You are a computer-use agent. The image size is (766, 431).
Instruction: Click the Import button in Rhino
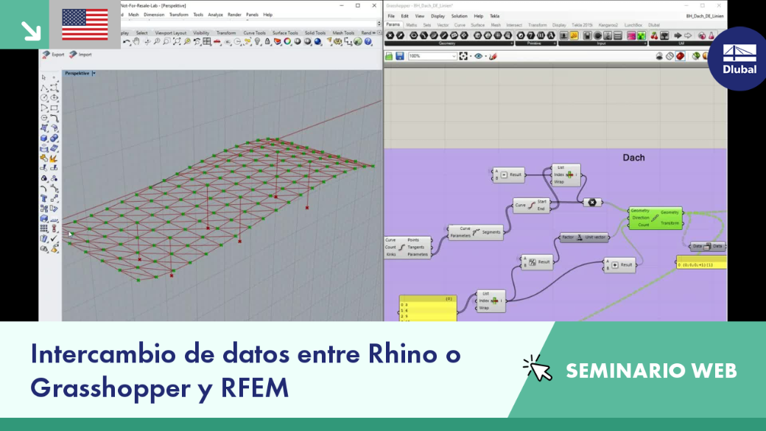[80, 55]
